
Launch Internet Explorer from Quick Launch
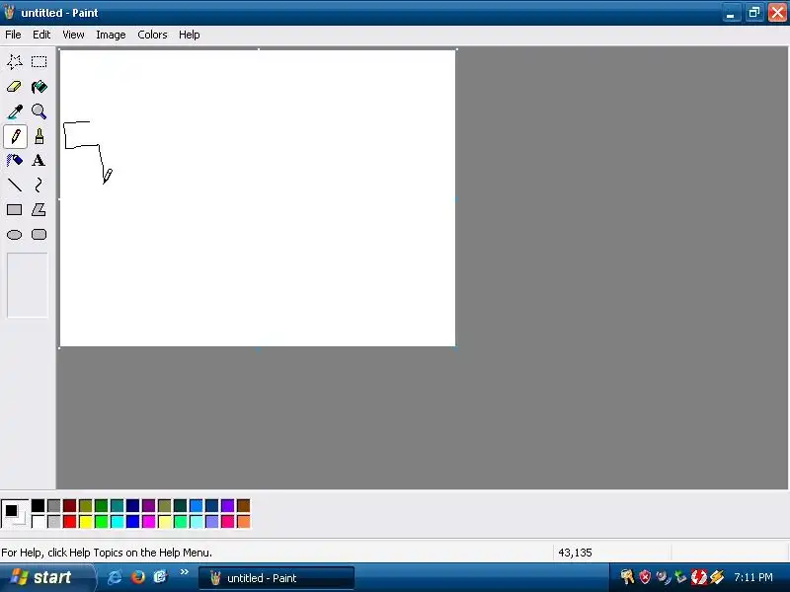pos(115,577)
